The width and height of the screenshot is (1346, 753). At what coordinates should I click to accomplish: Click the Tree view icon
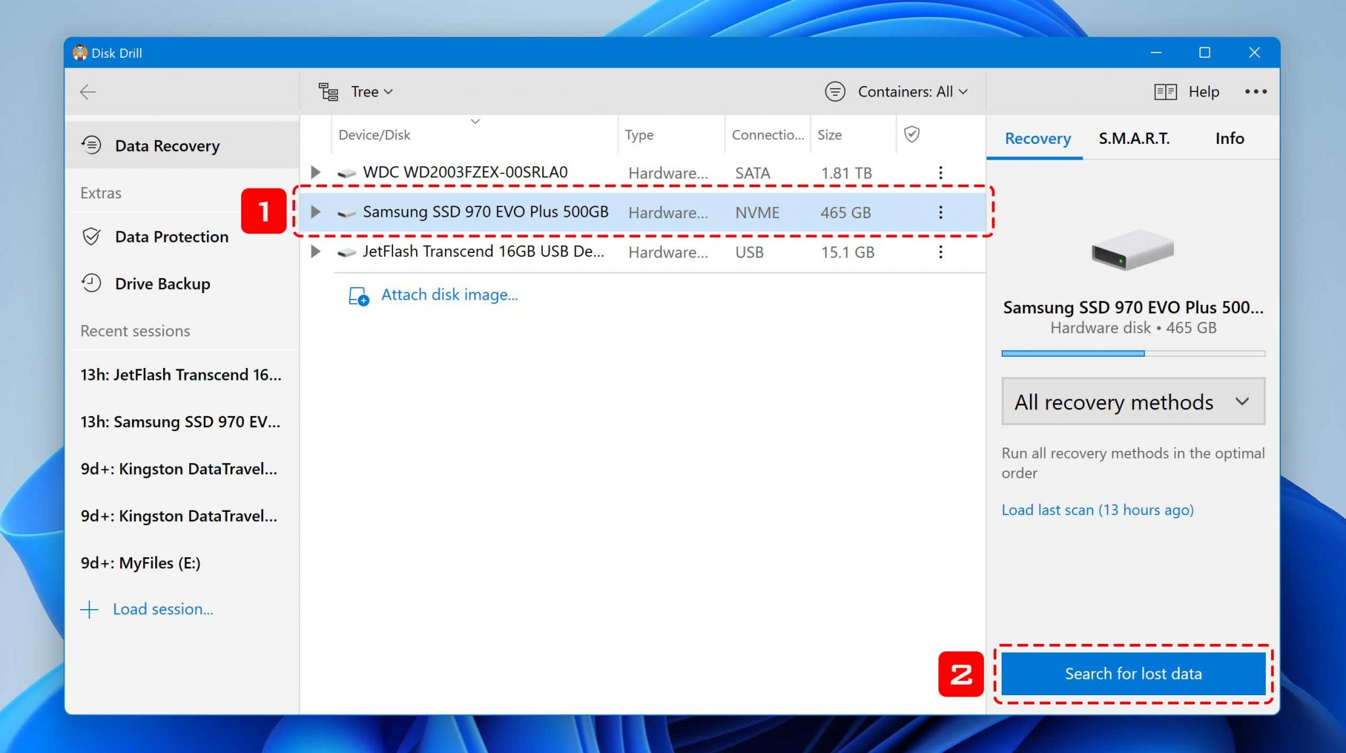328,92
